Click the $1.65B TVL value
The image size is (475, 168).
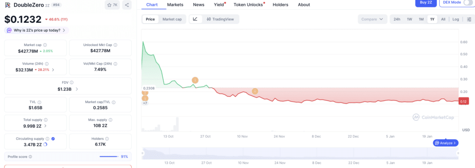pos(35,108)
